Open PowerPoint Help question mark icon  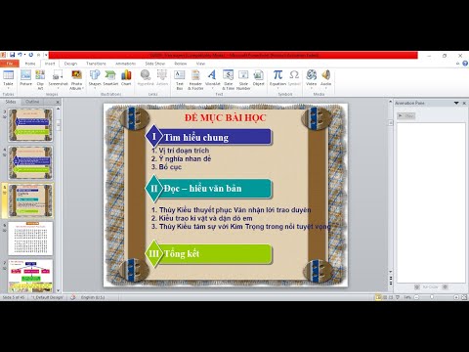coord(465,64)
